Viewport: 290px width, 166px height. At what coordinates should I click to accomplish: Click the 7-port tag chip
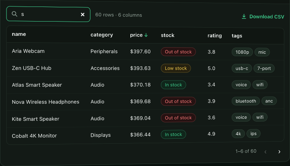point(264,68)
